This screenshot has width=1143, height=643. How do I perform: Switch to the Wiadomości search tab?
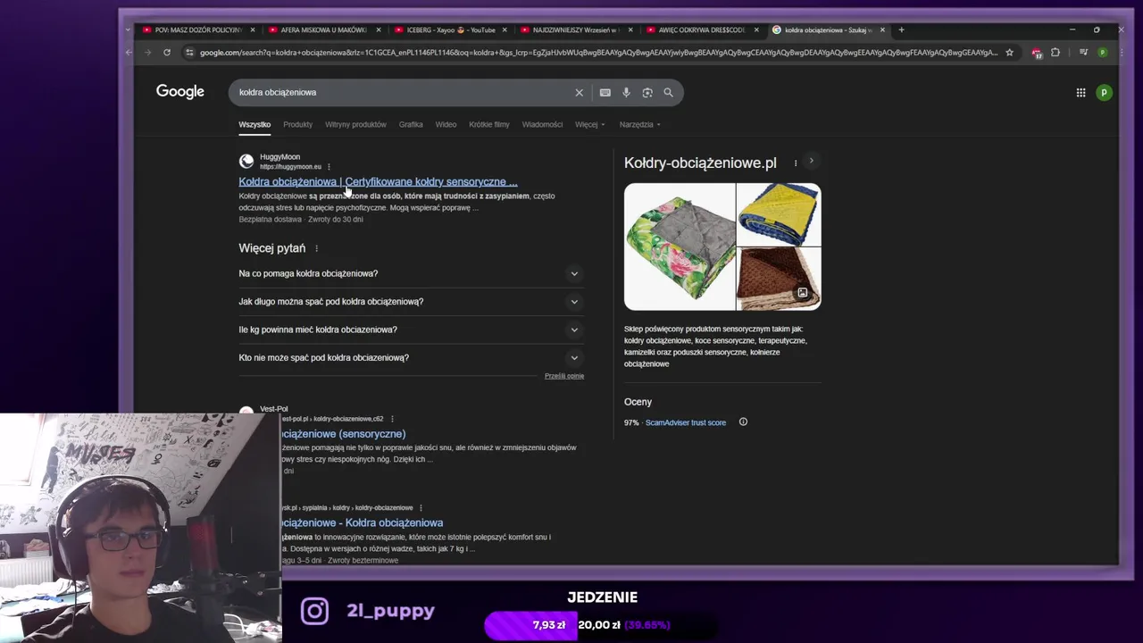542,124
